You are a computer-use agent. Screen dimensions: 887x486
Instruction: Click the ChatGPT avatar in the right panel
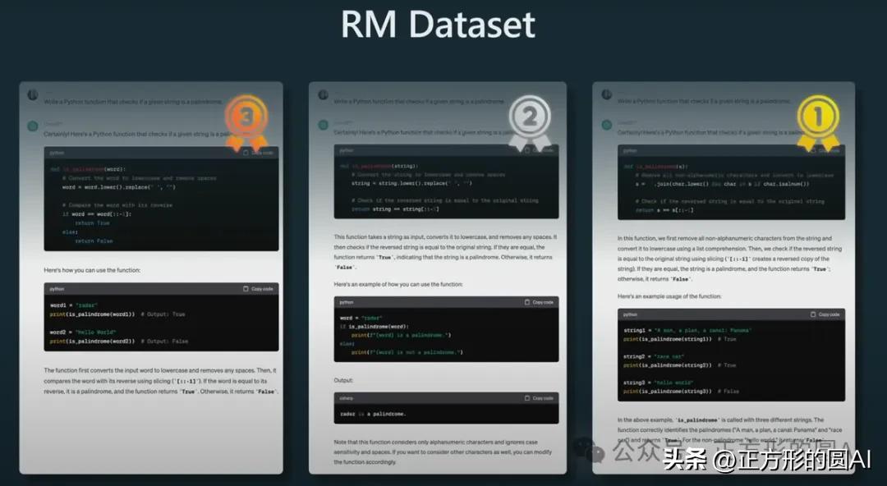pyautogui.click(x=607, y=126)
